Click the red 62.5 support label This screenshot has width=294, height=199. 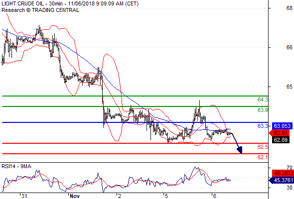[263, 147]
